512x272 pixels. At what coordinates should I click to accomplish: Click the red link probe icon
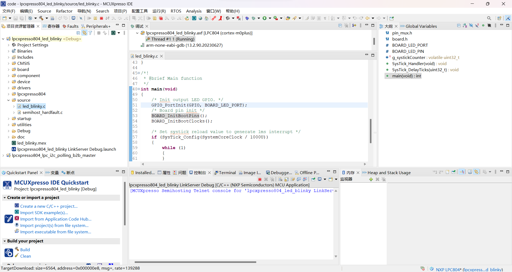coord(214,18)
